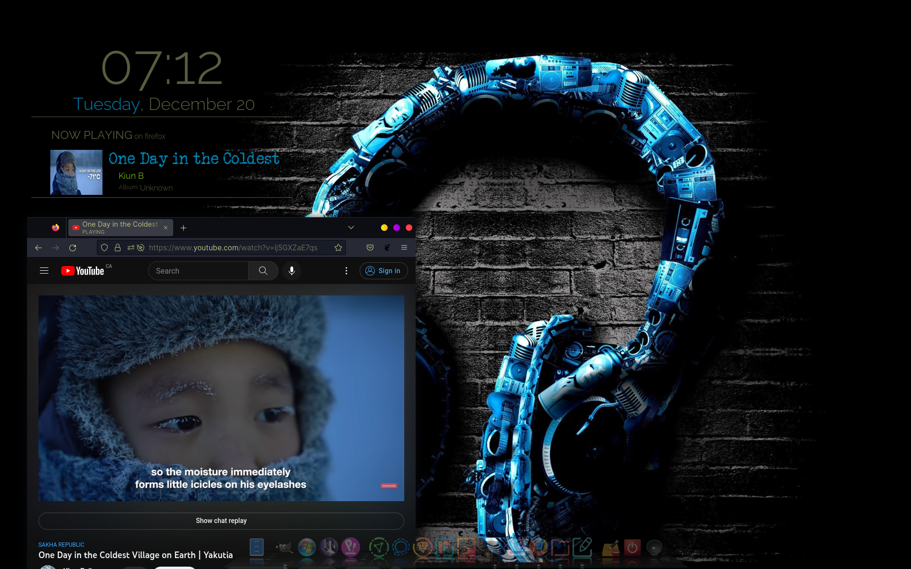Click the video player to pause playback
Screen dimensions: 911x569
tap(221, 398)
